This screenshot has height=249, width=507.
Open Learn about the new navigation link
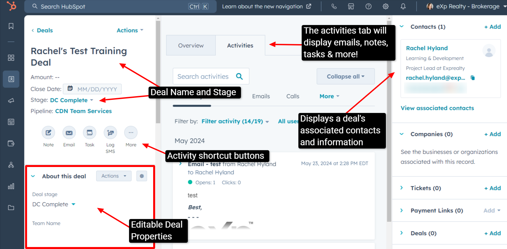[267, 6]
